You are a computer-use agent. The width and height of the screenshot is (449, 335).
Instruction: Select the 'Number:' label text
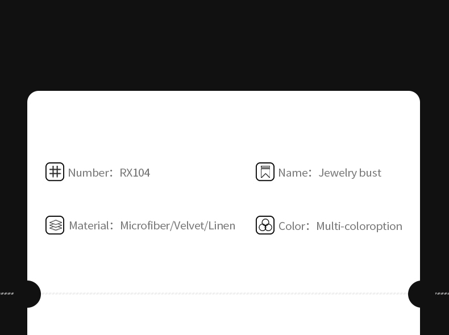[x=90, y=173]
